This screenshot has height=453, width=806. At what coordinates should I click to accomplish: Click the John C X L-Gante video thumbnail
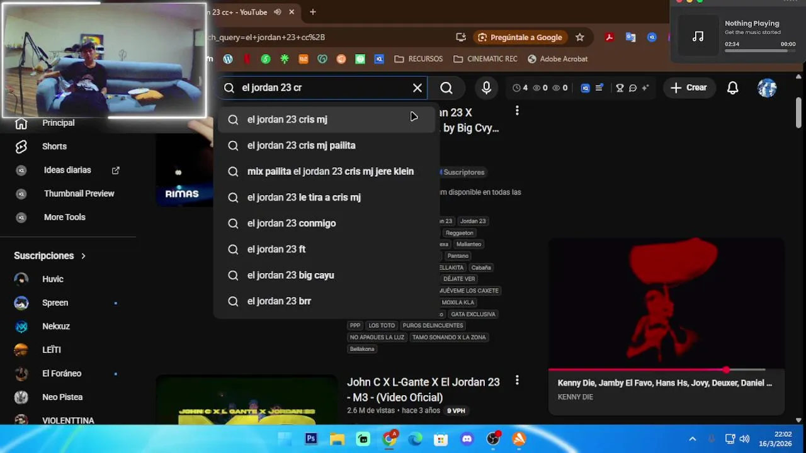(247, 400)
